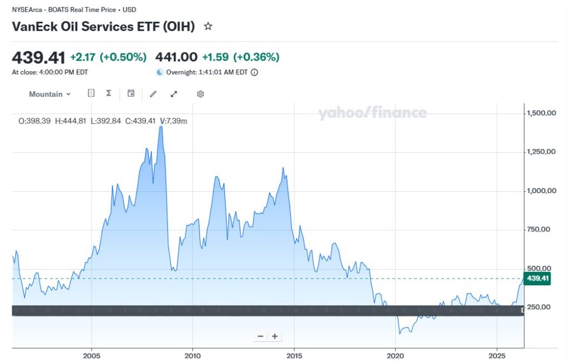Click the yahoo/finance watermark logo

372,113
